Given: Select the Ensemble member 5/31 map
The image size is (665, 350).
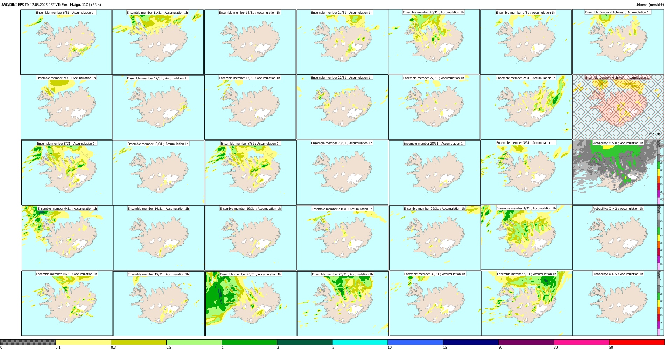Looking at the screenshot, I should pyautogui.click(x=527, y=303).
